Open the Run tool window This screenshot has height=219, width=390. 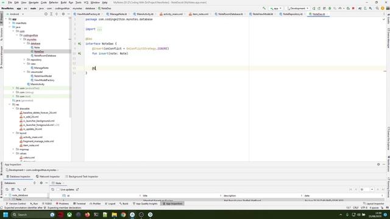tap(34, 204)
